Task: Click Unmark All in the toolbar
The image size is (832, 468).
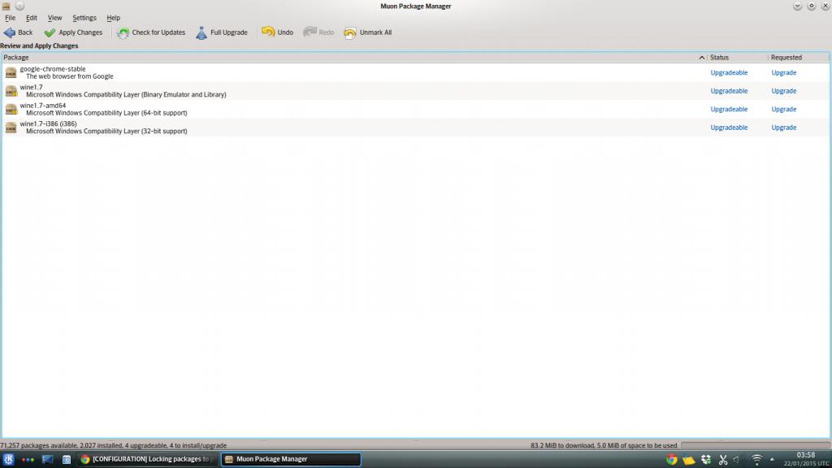Action: [368, 32]
